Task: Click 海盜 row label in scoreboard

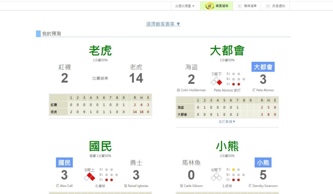Action: [x=181, y=108]
